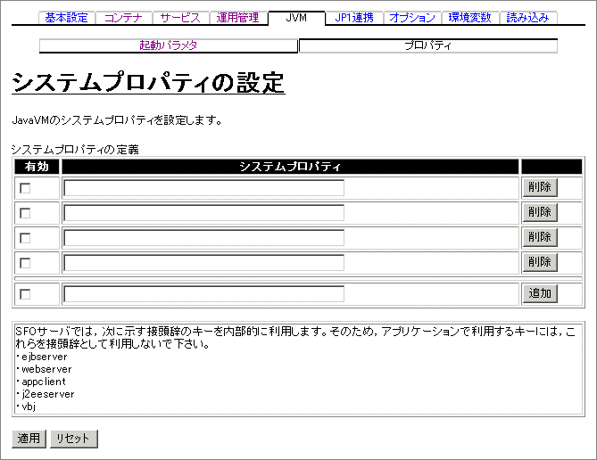Focus the first system property input field
597x460 pixels.
tap(204, 188)
